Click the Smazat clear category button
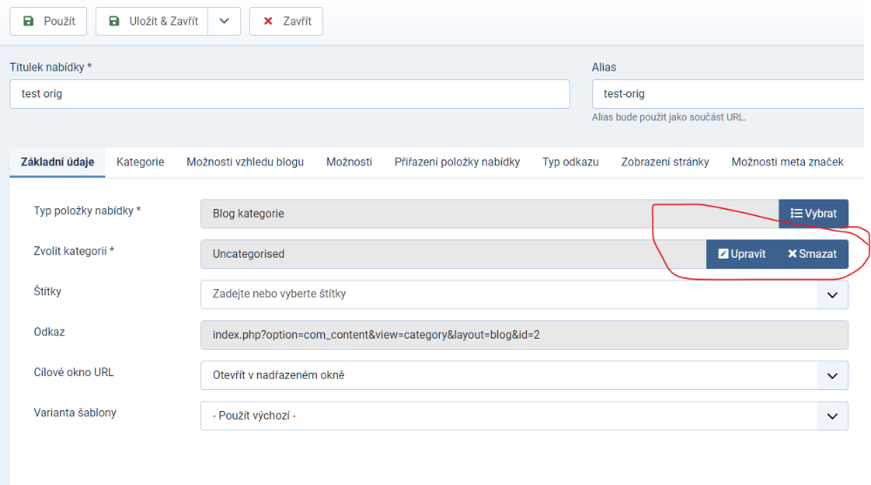The width and height of the screenshot is (871, 485). point(812,254)
